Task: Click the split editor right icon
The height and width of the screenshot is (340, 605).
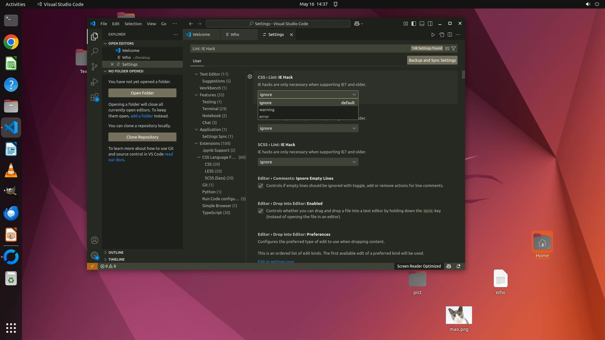Action: (x=450, y=35)
